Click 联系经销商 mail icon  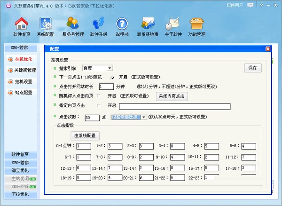coord(148,23)
